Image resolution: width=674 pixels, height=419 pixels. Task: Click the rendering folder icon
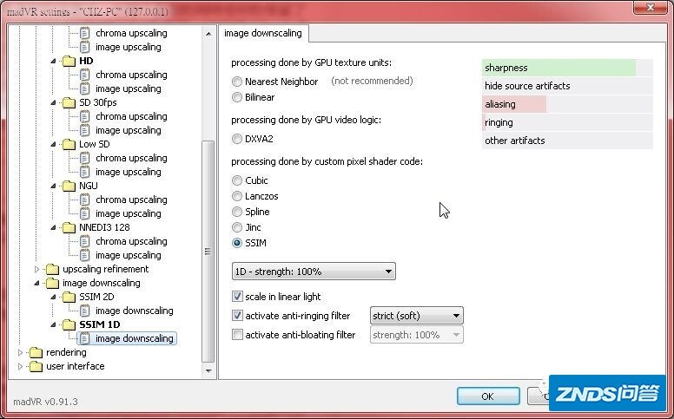(36, 352)
